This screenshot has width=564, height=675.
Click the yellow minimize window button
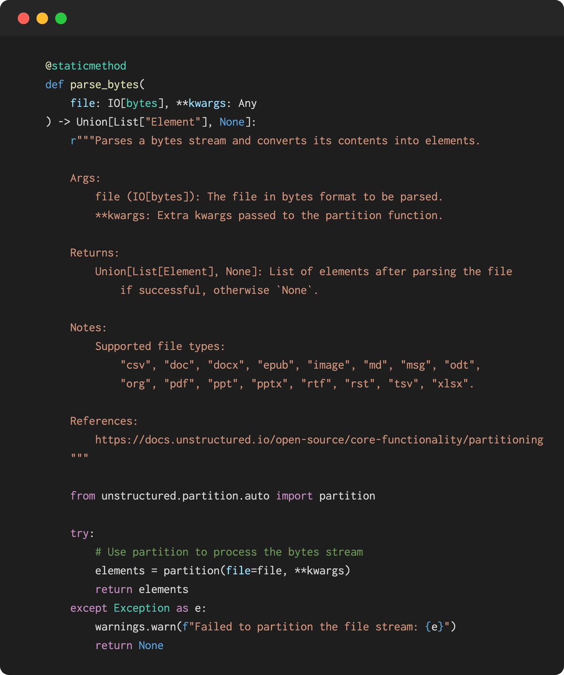tap(42, 18)
